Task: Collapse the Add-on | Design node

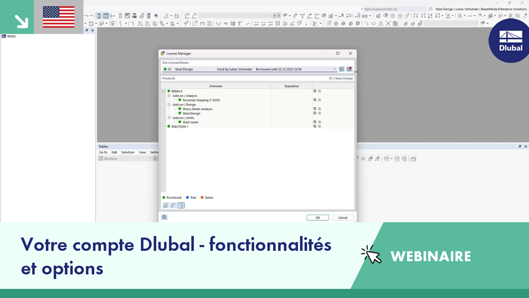Action: click(169, 105)
